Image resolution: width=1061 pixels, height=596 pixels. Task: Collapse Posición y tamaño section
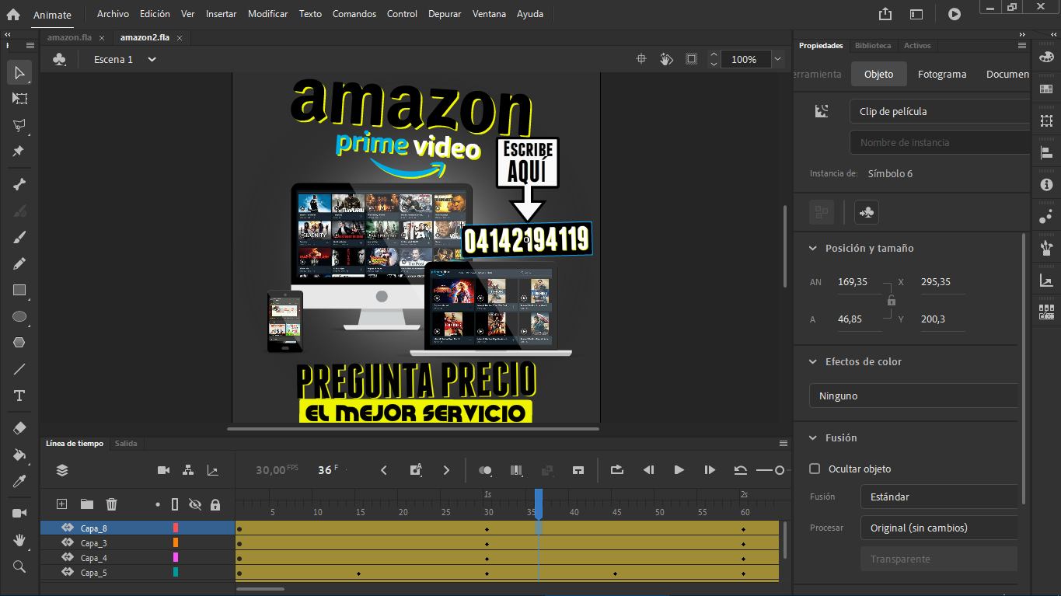point(813,249)
